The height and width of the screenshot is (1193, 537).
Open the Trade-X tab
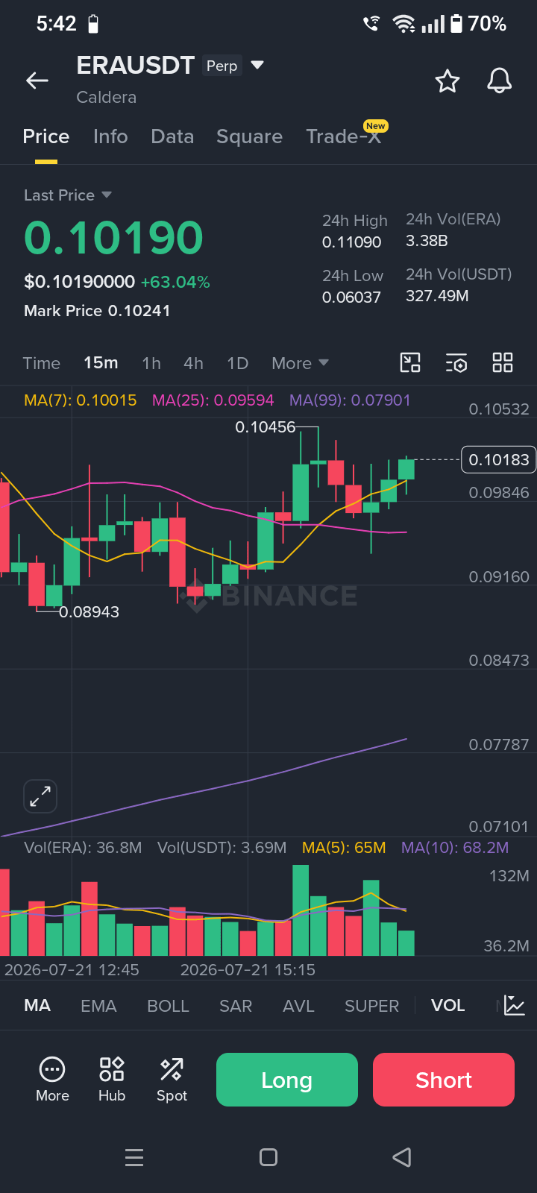344,136
